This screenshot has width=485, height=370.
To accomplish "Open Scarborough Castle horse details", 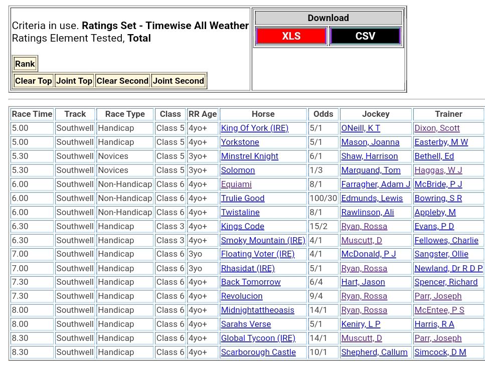I will point(258,352).
